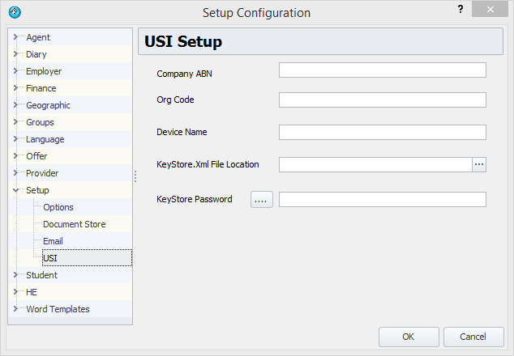
Task: Expand the Word Templates node
Action: [x=16, y=309]
